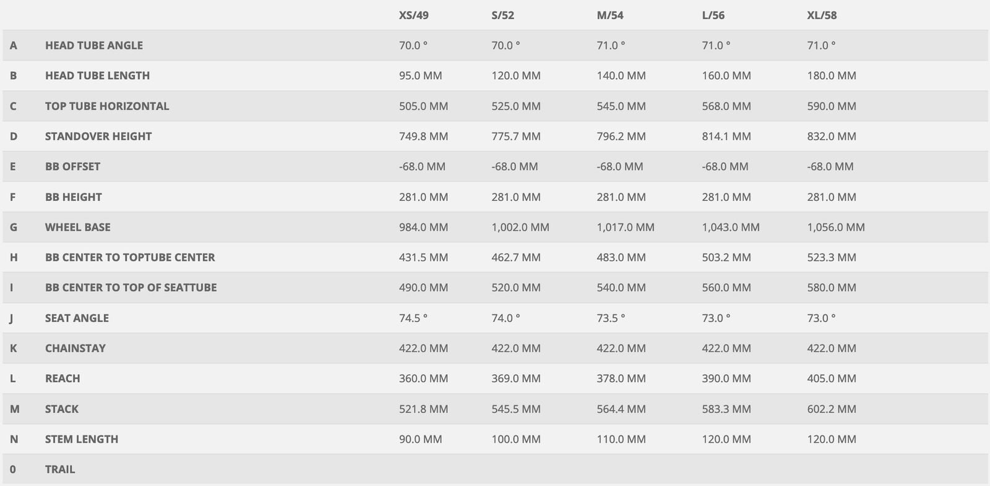Image resolution: width=990 pixels, height=486 pixels.
Task: Click the 360.0 MM reach value
Action: pos(423,378)
